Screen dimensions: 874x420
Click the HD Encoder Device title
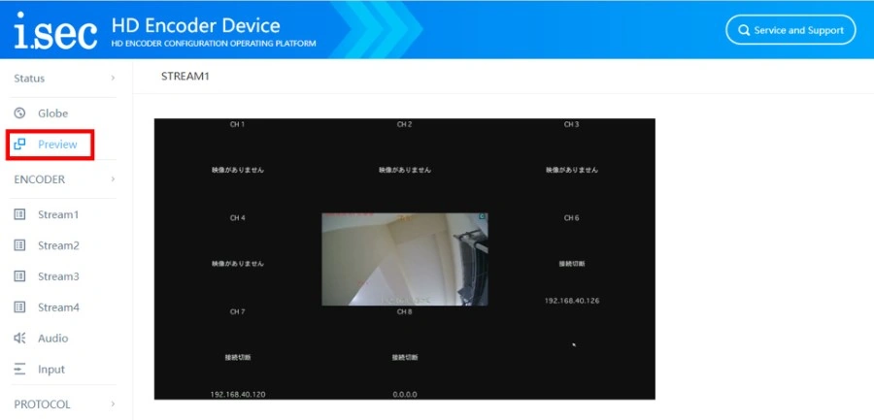(x=195, y=25)
